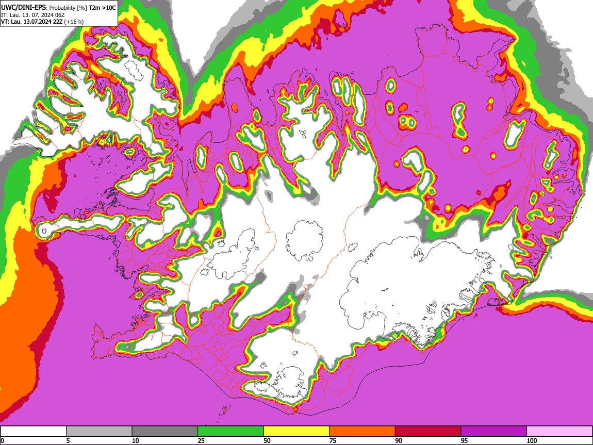Click the 'T2m >10C' parameter label
Screen dimensions: 593x445
click(x=103, y=8)
